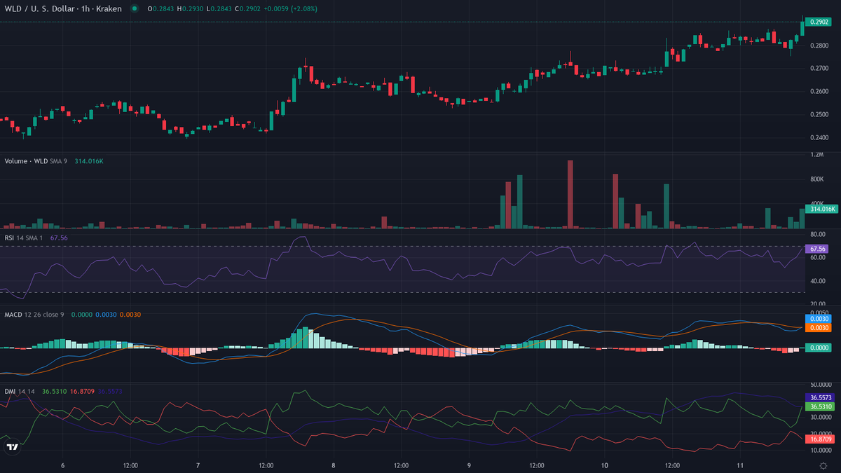Click the 0.2600 price axis label
The height and width of the screenshot is (473, 841).
coord(819,92)
